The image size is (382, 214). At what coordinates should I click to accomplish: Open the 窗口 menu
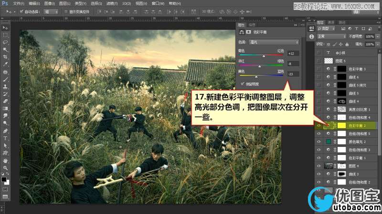[158, 4]
